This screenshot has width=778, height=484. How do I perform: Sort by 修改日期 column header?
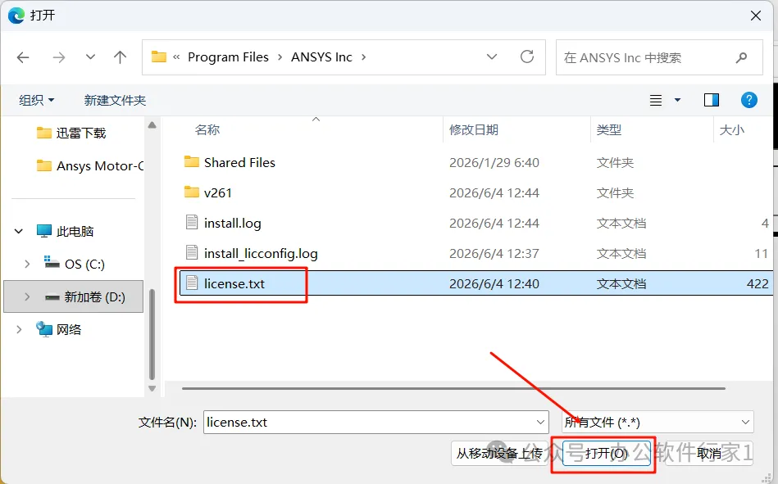point(474,130)
